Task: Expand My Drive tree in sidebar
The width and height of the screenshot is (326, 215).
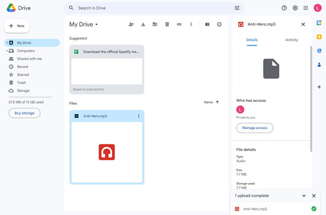Action: (7, 43)
